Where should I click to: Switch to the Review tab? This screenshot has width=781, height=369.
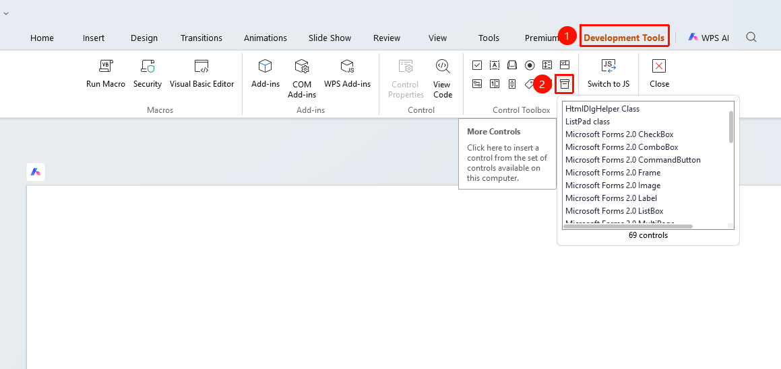tap(387, 38)
